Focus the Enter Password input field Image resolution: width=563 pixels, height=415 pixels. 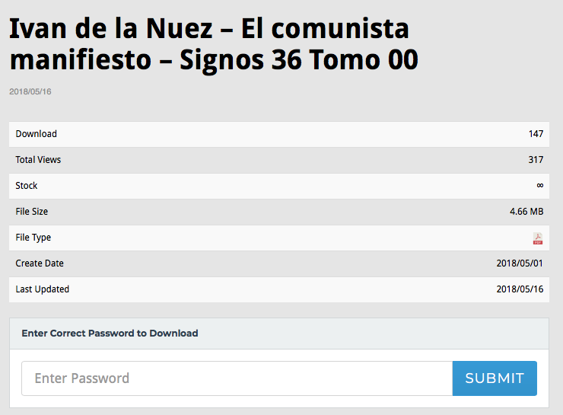[237, 378]
